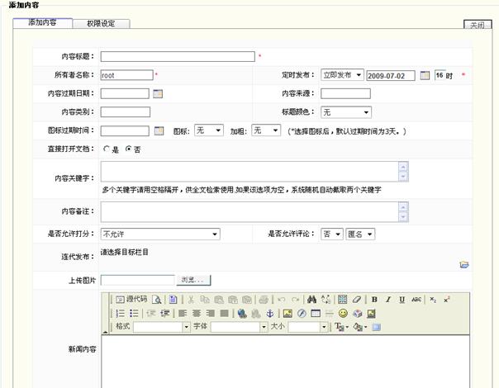
Task: Open the 标题颜色 dropdown
Action: tap(346, 112)
